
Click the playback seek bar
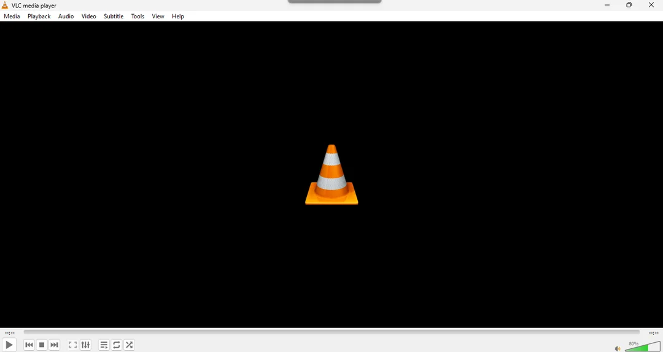pyautogui.click(x=331, y=332)
